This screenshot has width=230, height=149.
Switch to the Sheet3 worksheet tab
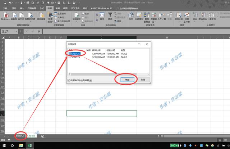31,136
